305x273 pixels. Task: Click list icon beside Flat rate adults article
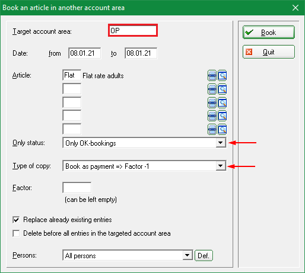(212, 76)
